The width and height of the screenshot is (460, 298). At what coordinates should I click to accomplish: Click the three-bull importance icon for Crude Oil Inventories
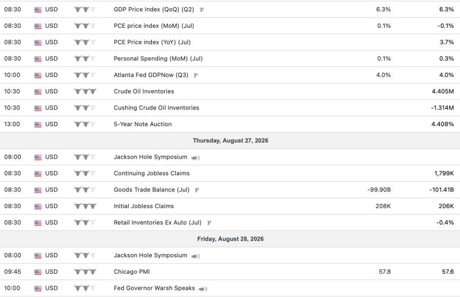click(x=85, y=91)
